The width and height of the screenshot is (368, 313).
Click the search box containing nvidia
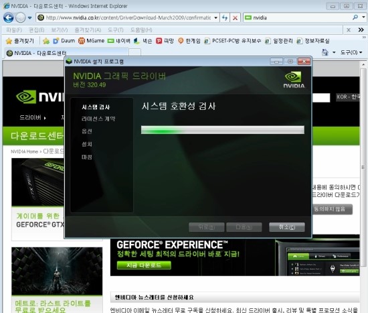(298, 17)
